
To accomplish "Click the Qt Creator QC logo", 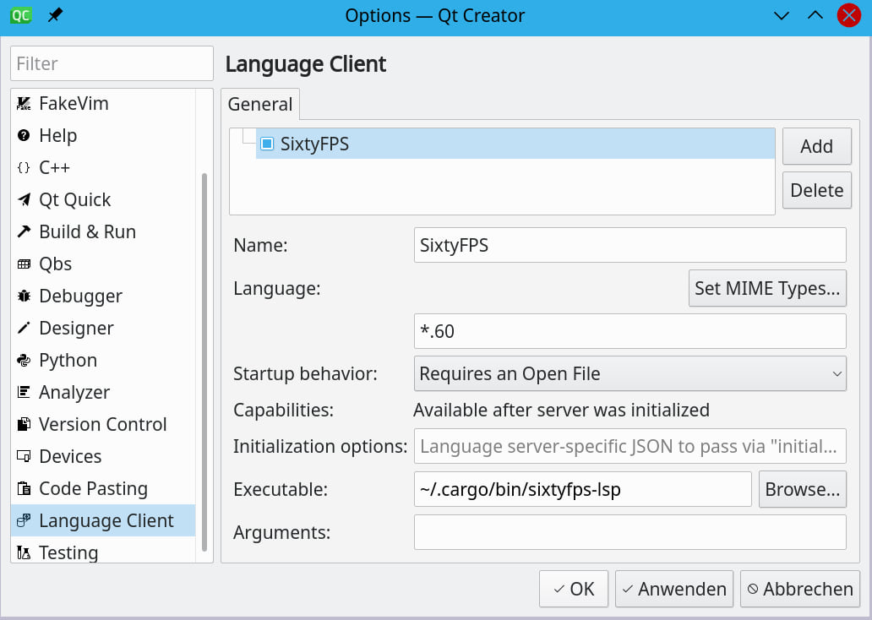I will [20, 15].
